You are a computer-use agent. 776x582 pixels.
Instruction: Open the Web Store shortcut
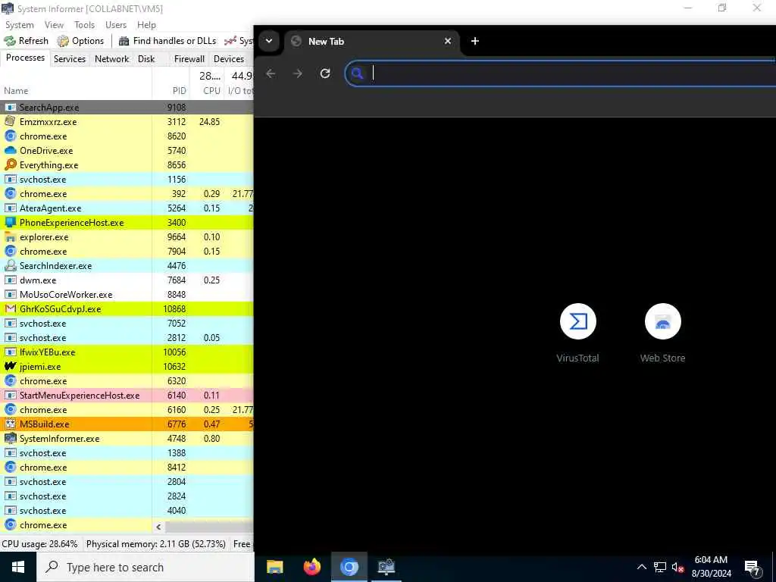coord(662,333)
